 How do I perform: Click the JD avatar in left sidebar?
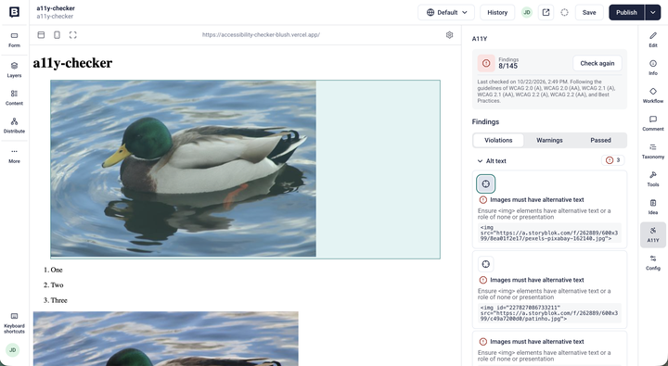tap(12, 350)
